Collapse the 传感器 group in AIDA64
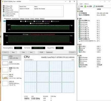The image size is (111, 101). [x=78, y=11]
